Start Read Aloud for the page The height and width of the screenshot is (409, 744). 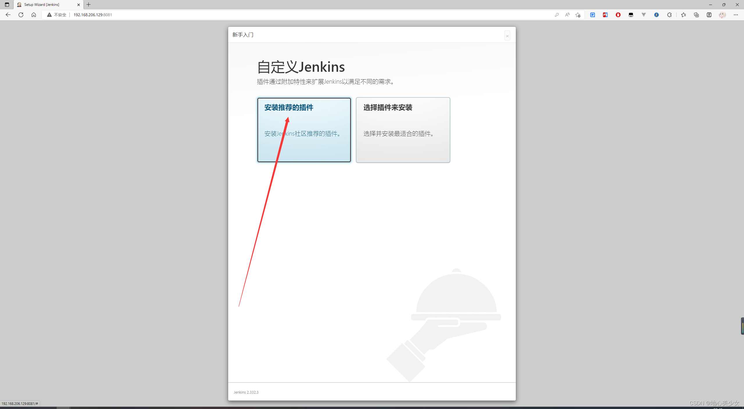(x=567, y=15)
